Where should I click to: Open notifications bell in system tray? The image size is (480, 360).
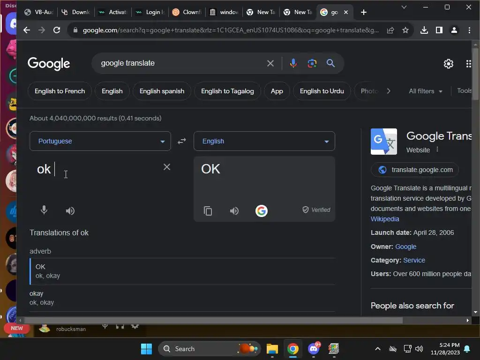tap(467, 349)
